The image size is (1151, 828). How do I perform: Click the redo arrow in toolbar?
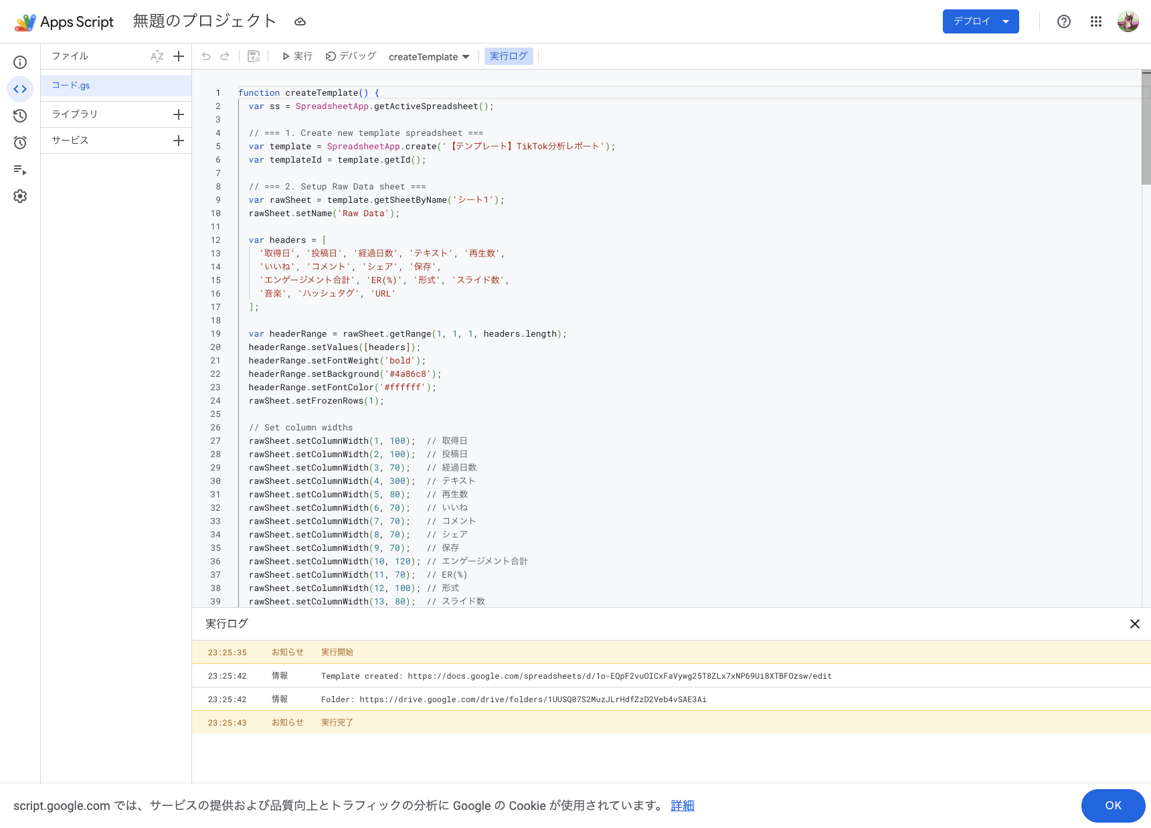[225, 56]
